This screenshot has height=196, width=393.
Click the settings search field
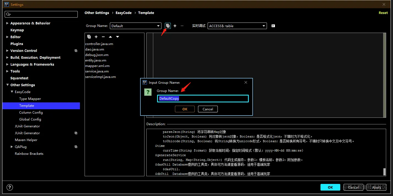click(41, 14)
